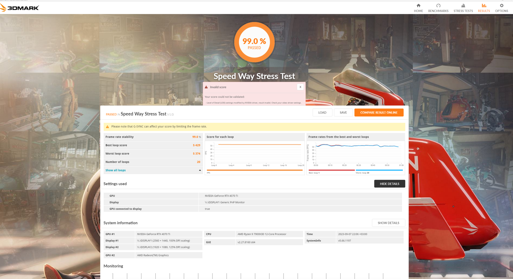Click the 'true' value for GPU connected to display

click(x=207, y=209)
